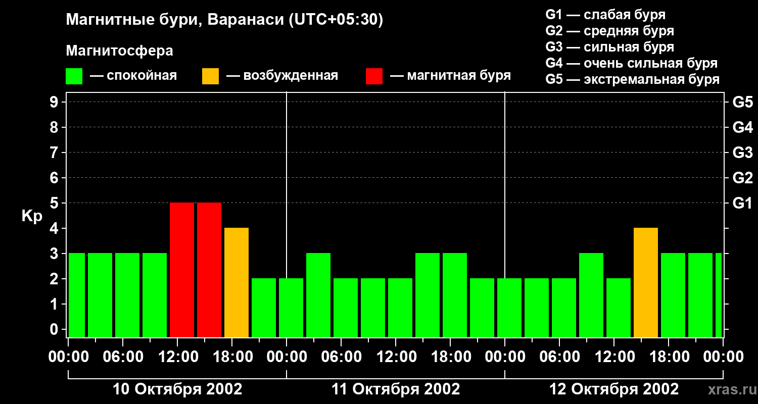Image resolution: width=758 pixels, height=404 pixels.
Task: Click the orange "возбужденная" legend swatch
Action: pyautogui.click(x=211, y=76)
